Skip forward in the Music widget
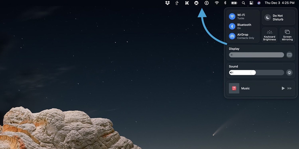This screenshot has width=299, height=149. pyautogui.click(x=290, y=88)
